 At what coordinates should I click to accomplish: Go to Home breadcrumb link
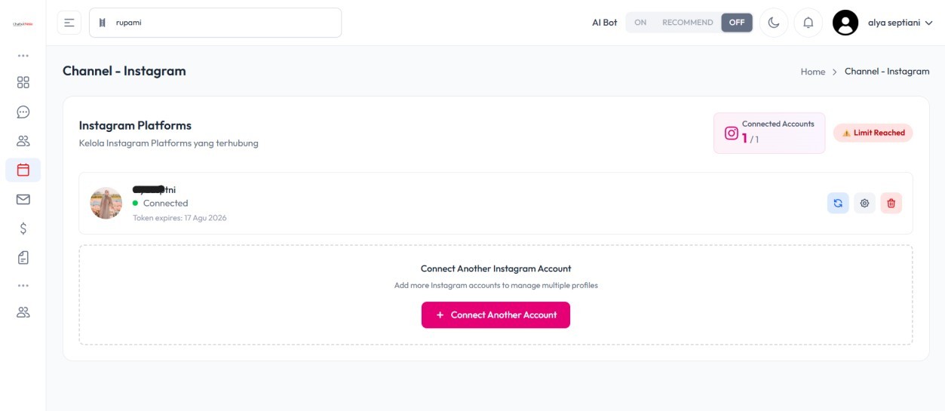[812, 72]
